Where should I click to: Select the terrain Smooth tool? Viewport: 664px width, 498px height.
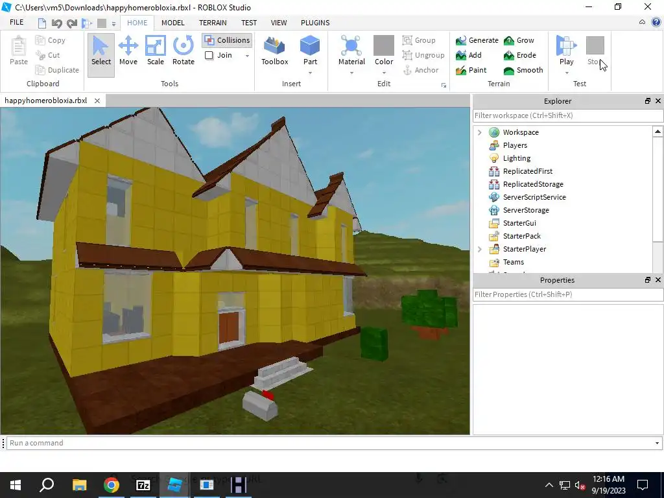pos(523,70)
